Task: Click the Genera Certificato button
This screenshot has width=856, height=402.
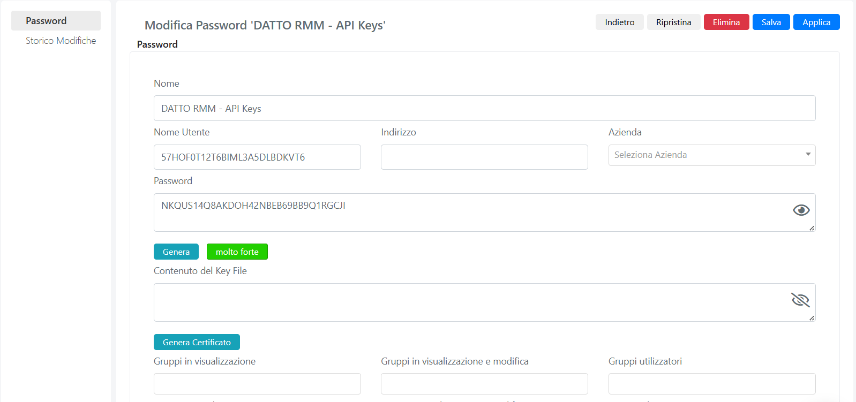Action: tap(197, 342)
